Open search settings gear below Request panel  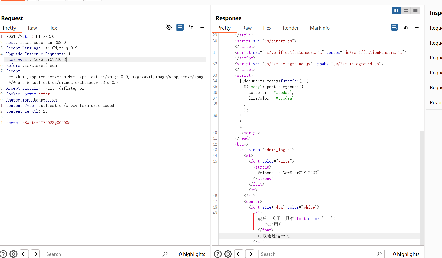(x=13, y=254)
